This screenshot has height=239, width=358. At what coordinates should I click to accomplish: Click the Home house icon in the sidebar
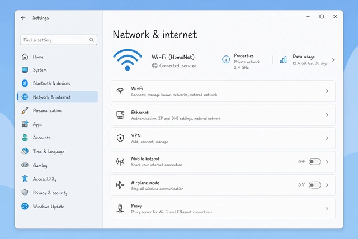(25, 57)
